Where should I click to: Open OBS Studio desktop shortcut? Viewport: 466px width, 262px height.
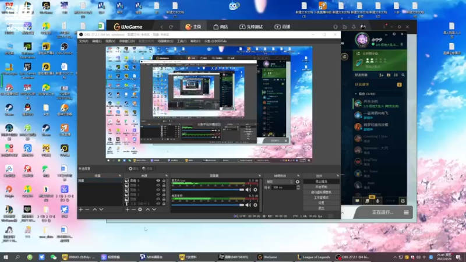(x=64, y=49)
